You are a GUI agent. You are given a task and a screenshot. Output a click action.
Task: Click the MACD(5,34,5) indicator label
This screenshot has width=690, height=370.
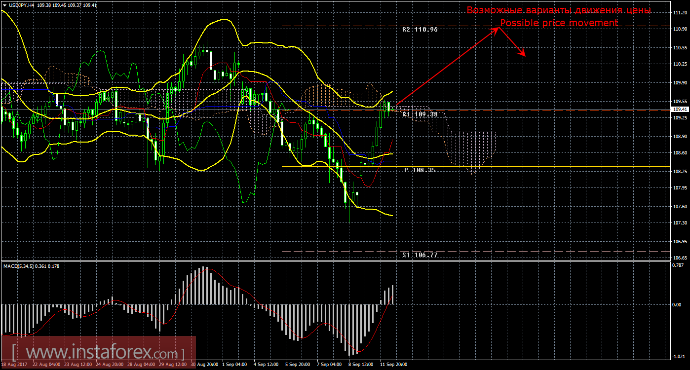(25, 266)
